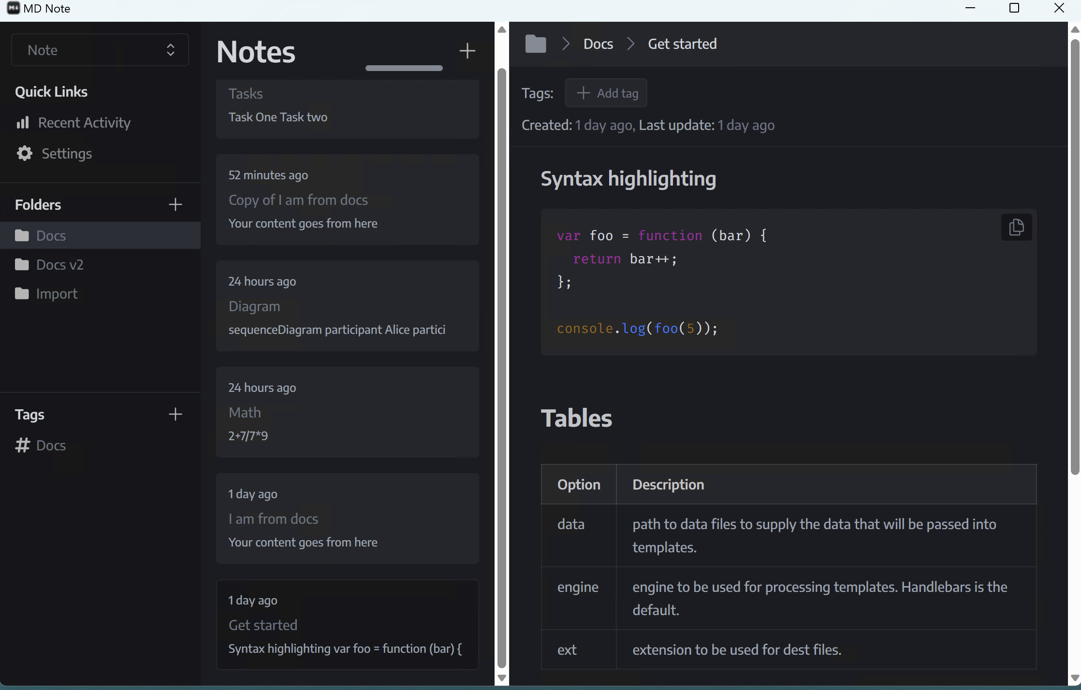Image resolution: width=1081 pixels, height=690 pixels.
Task: Click Get started in the breadcrumb
Action: click(682, 43)
